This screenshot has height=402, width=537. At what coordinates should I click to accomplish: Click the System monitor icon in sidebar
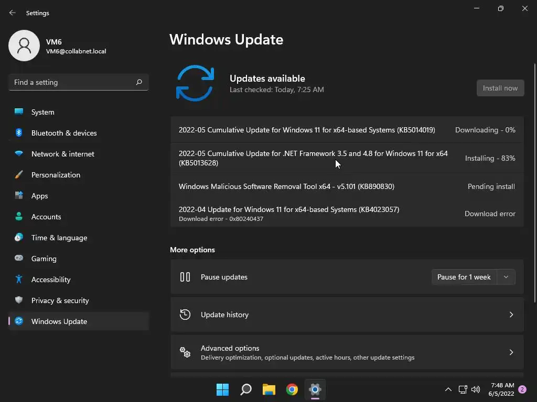[19, 112]
